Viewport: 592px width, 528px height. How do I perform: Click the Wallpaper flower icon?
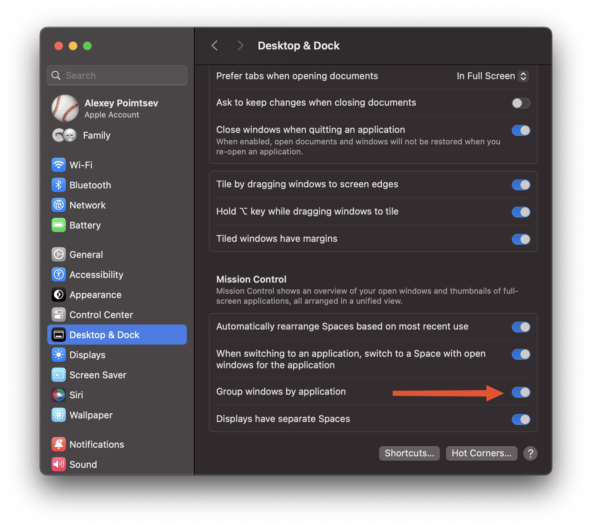[59, 415]
